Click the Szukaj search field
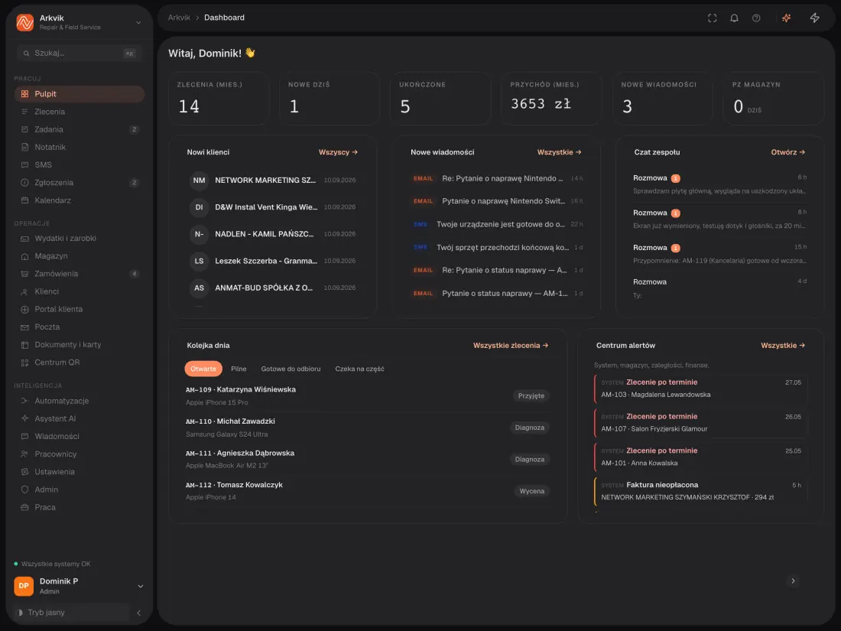This screenshot has width=841, height=631. pos(80,53)
